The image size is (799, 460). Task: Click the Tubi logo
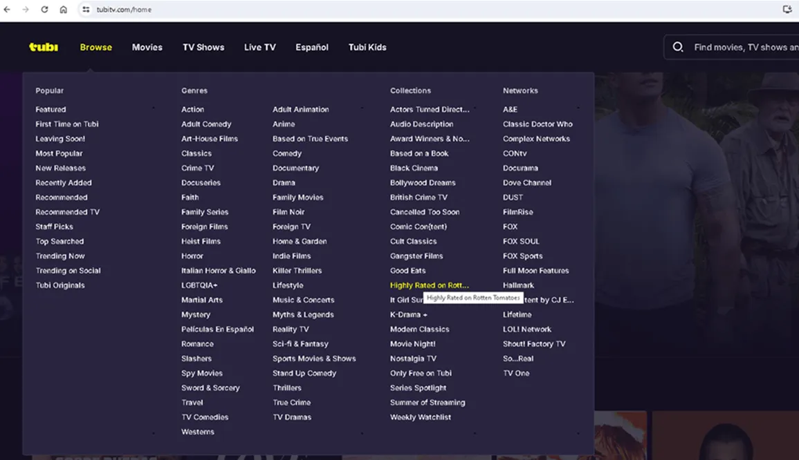tap(44, 47)
